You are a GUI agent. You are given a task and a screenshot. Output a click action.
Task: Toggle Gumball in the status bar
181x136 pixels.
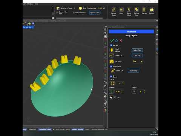(x=45, y=129)
